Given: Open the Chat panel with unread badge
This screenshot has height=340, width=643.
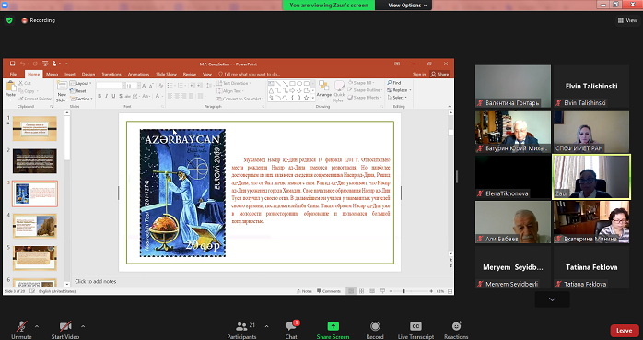Looking at the screenshot, I should tap(292, 330).
